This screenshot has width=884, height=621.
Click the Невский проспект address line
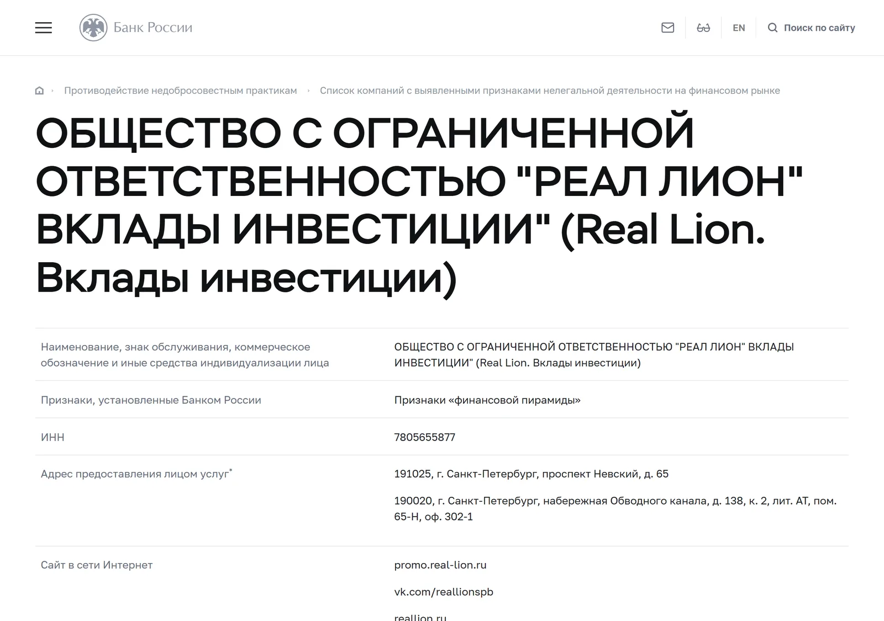pos(531,474)
